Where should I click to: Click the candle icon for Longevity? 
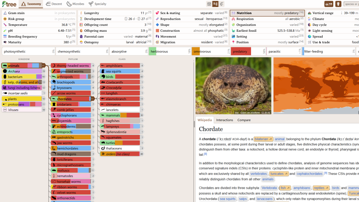(81, 13)
